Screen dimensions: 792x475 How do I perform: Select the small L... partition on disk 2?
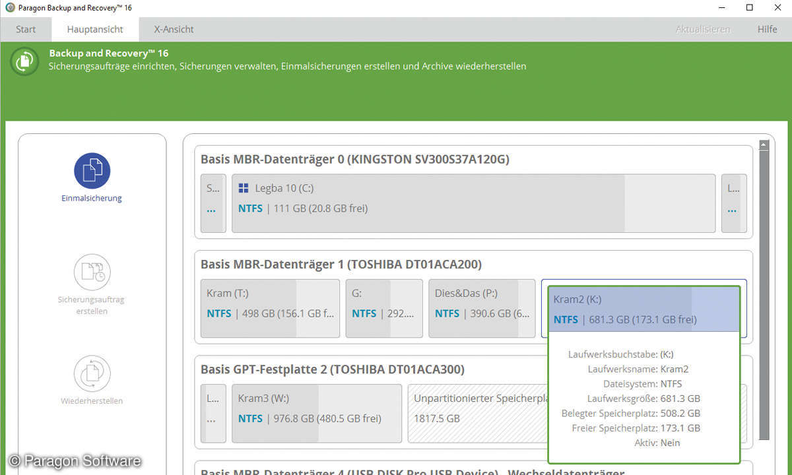point(213,414)
